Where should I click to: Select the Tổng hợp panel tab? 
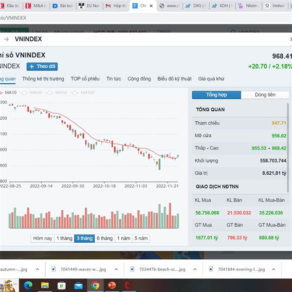(x=217, y=95)
